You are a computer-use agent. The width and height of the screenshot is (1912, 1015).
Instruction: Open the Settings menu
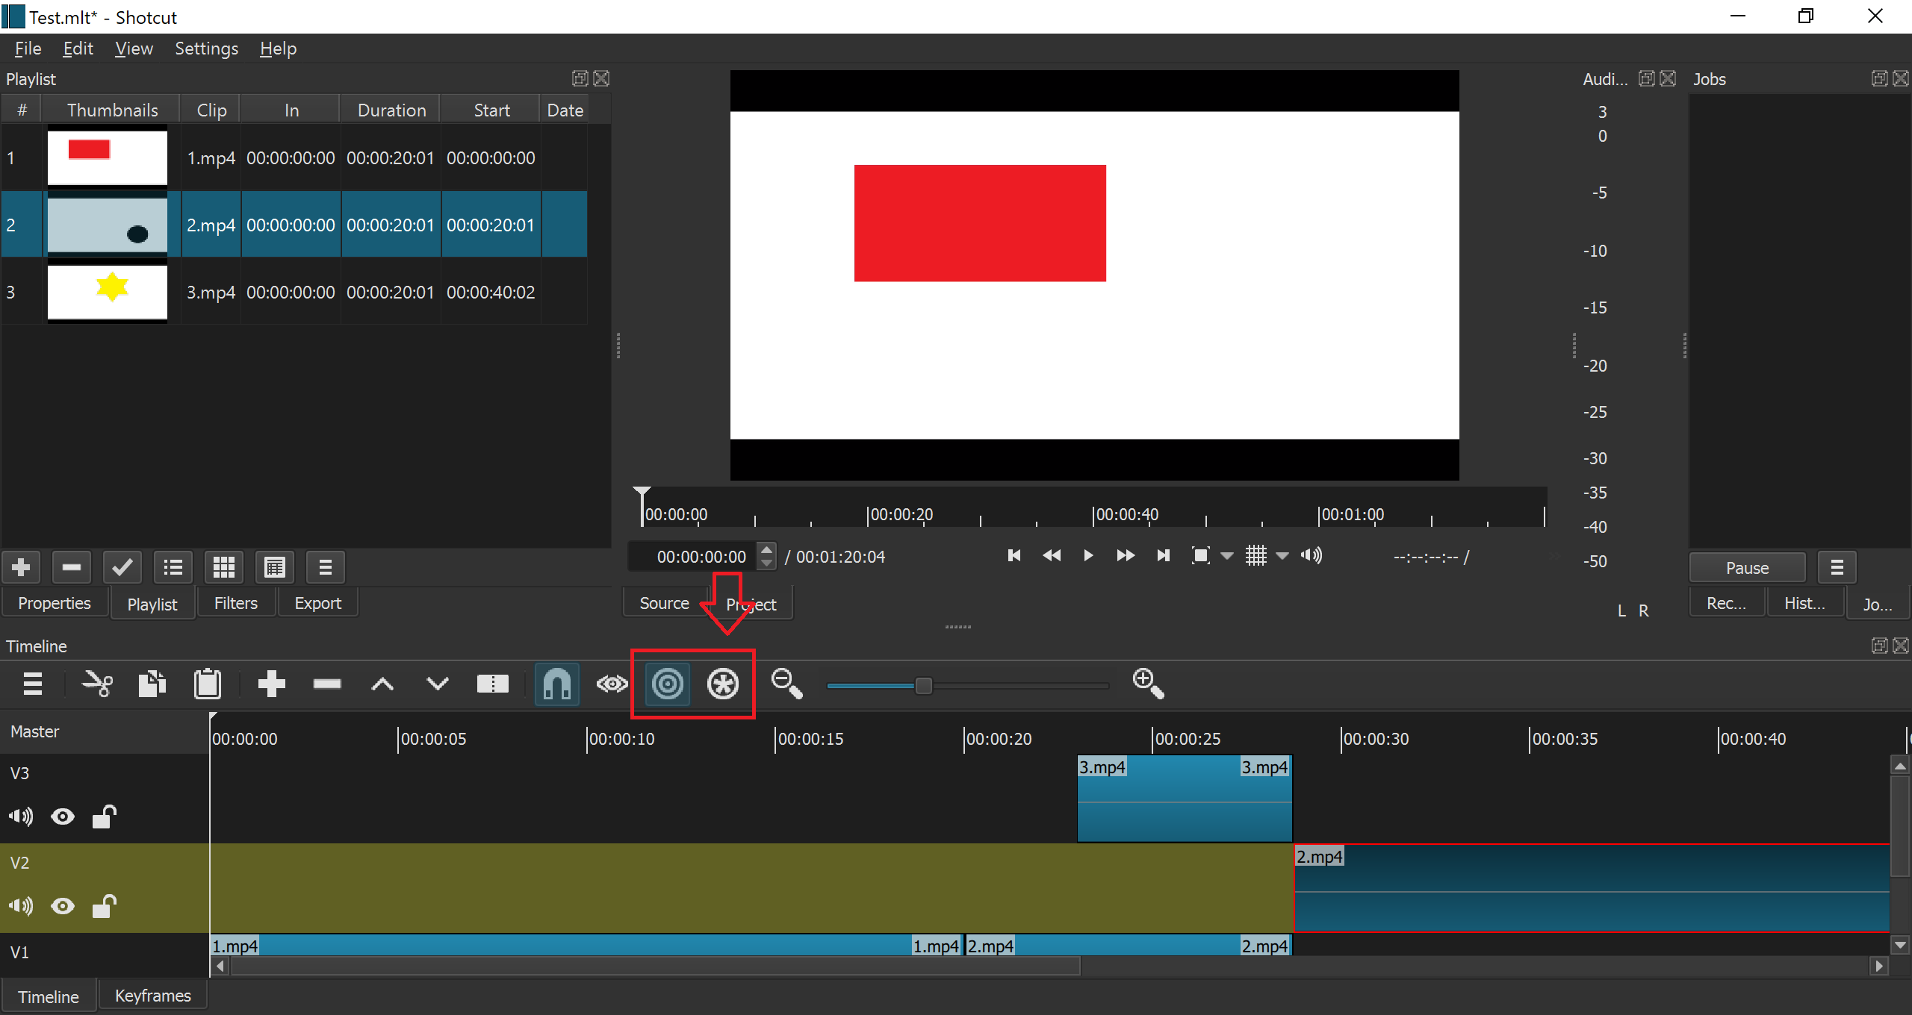tap(206, 49)
